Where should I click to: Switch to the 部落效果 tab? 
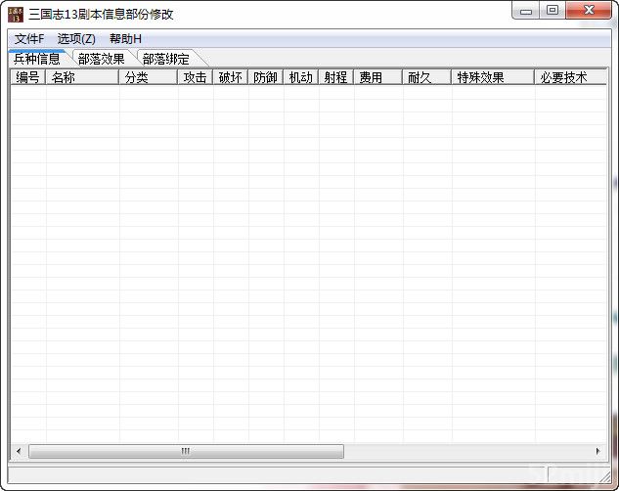pos(102,59)
